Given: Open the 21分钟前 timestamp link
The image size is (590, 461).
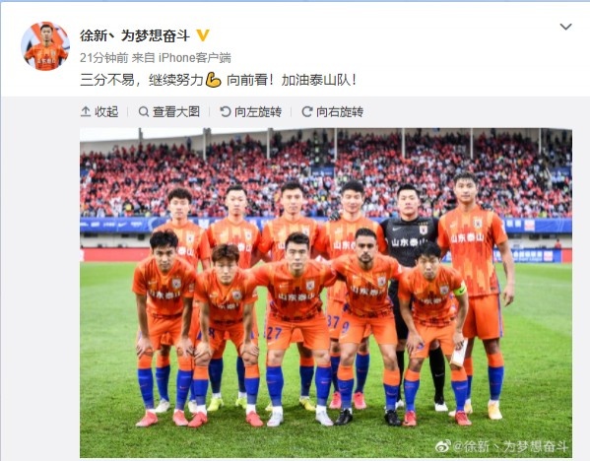Looking at the screenshot, I should 104,57.
